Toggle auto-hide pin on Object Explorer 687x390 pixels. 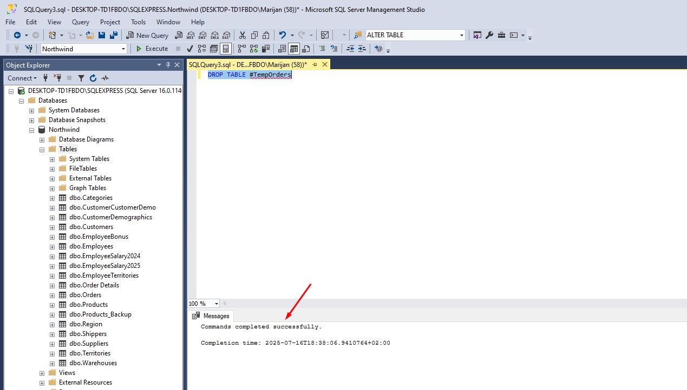[168, 65]
